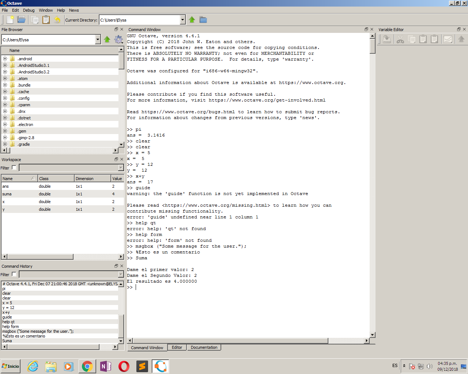Click the Copy icon in main toolbar
The width and height of the screenshot is (468, 374).
[35, 20]
